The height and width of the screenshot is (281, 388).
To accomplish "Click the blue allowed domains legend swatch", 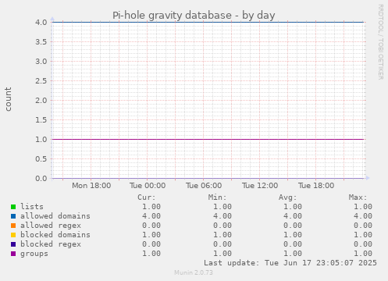I will (x=13, y=216).
